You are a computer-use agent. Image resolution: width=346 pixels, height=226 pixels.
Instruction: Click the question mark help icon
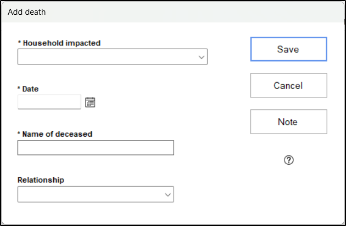click(x=289, y=160)
